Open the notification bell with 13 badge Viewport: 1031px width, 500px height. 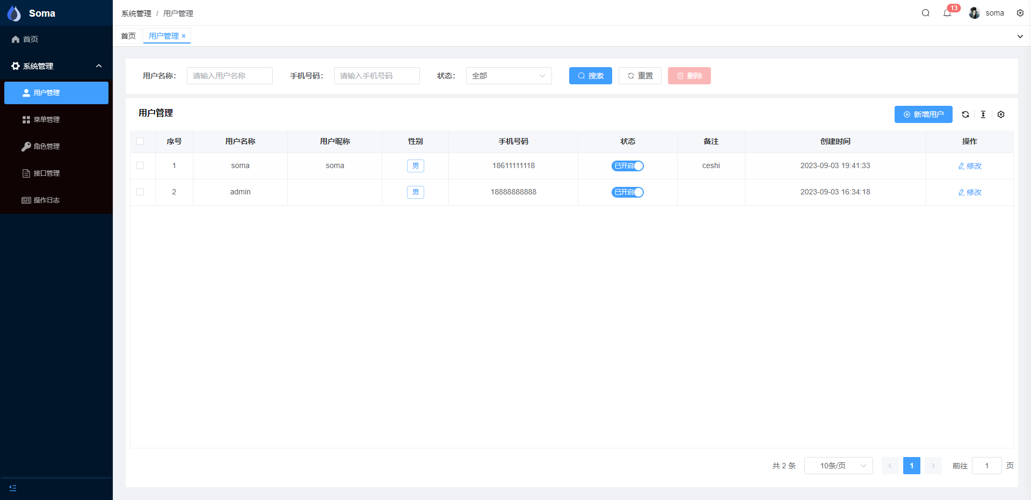(947, 13)
